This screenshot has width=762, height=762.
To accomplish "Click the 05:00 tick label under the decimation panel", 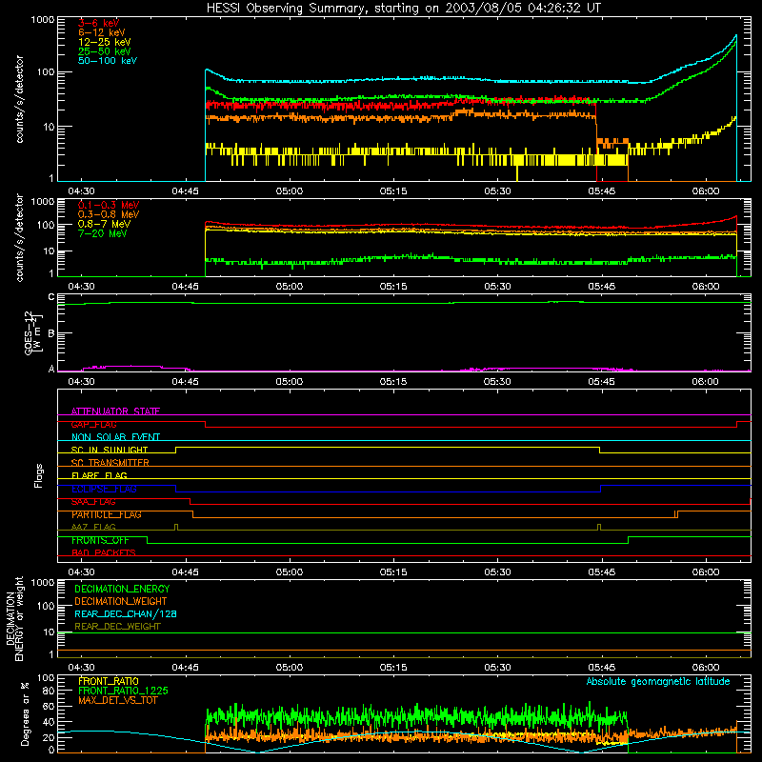I will click(x=290, y=668).
